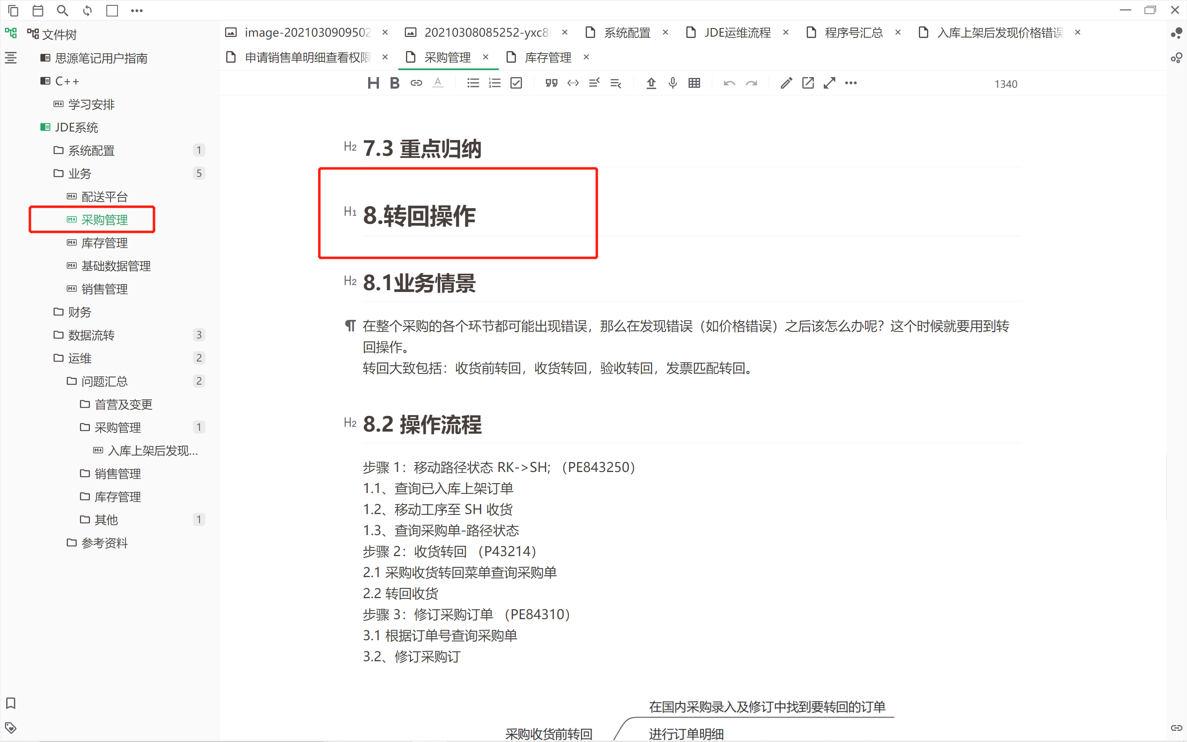Insert a table using toolbar icon
Viewport: 1187px width, 742px height.
(694, 83)
